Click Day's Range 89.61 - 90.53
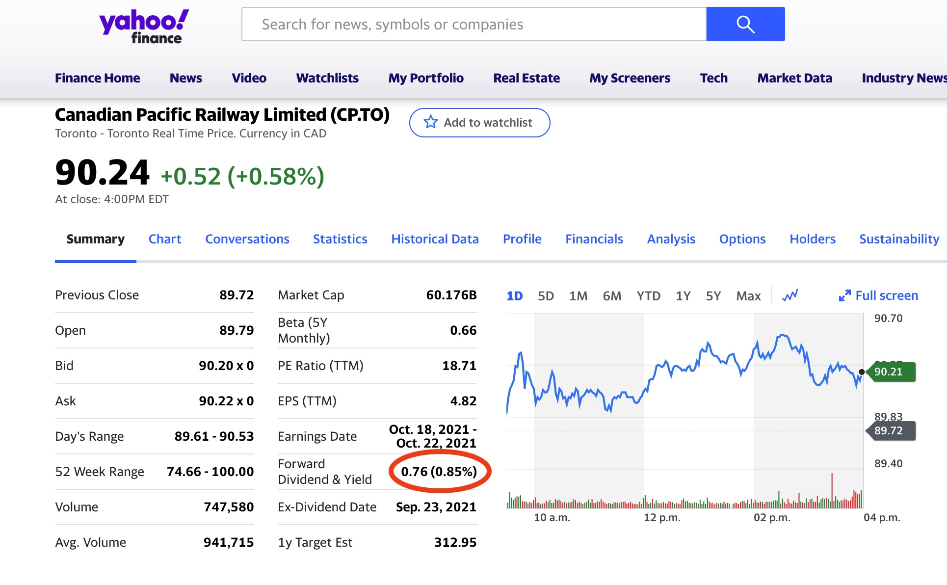 (x=214, y=436)
